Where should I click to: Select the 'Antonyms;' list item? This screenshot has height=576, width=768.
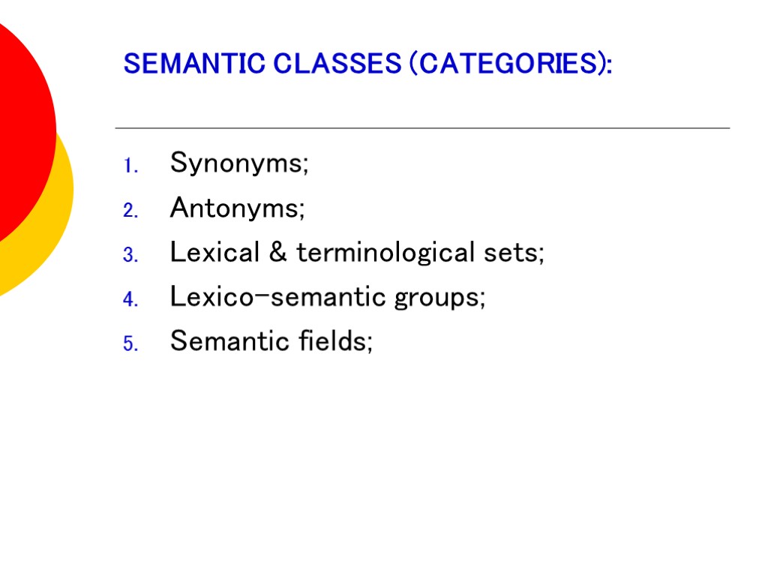pyautogui.click(x=238, y=208)
